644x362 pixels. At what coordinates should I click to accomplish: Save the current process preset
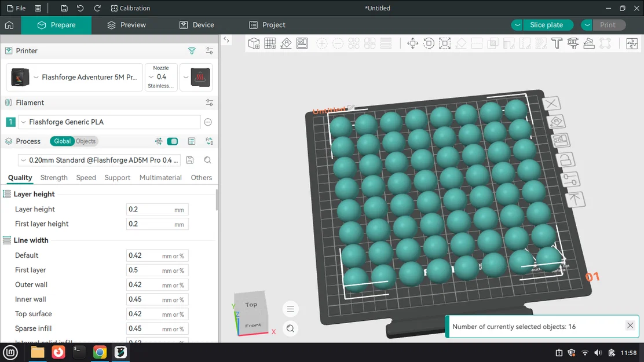pos(190,160)
